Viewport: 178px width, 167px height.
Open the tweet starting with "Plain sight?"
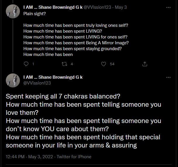click(76, 37)
